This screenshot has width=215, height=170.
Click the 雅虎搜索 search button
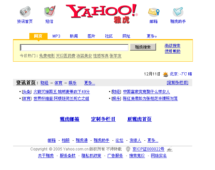pyautogui.click(x=143, y=47)
